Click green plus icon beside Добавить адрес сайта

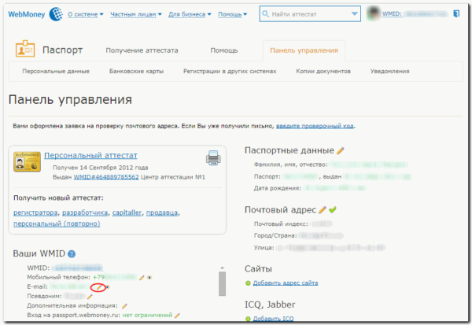[248, 283]
